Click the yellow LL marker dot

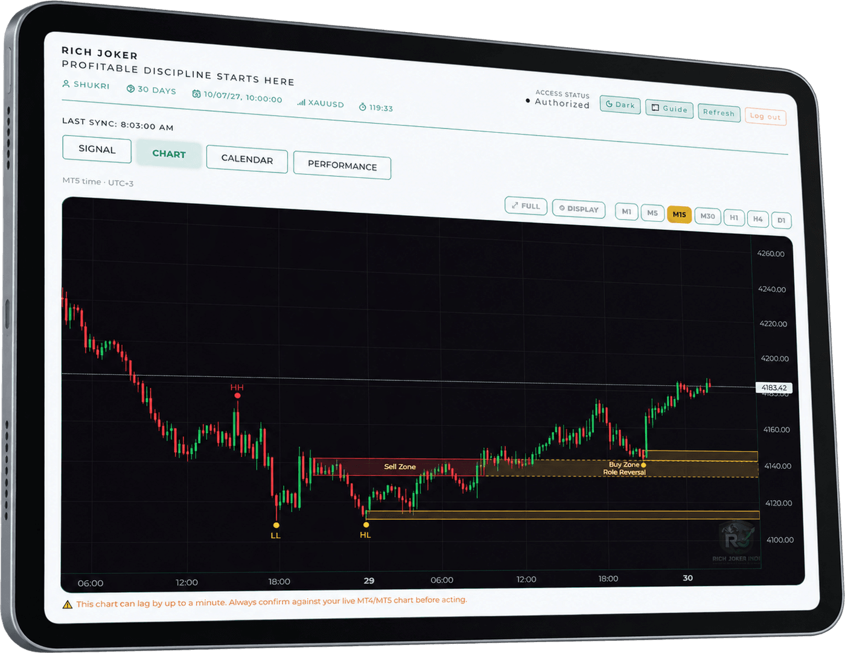click(x=276, y=525)
